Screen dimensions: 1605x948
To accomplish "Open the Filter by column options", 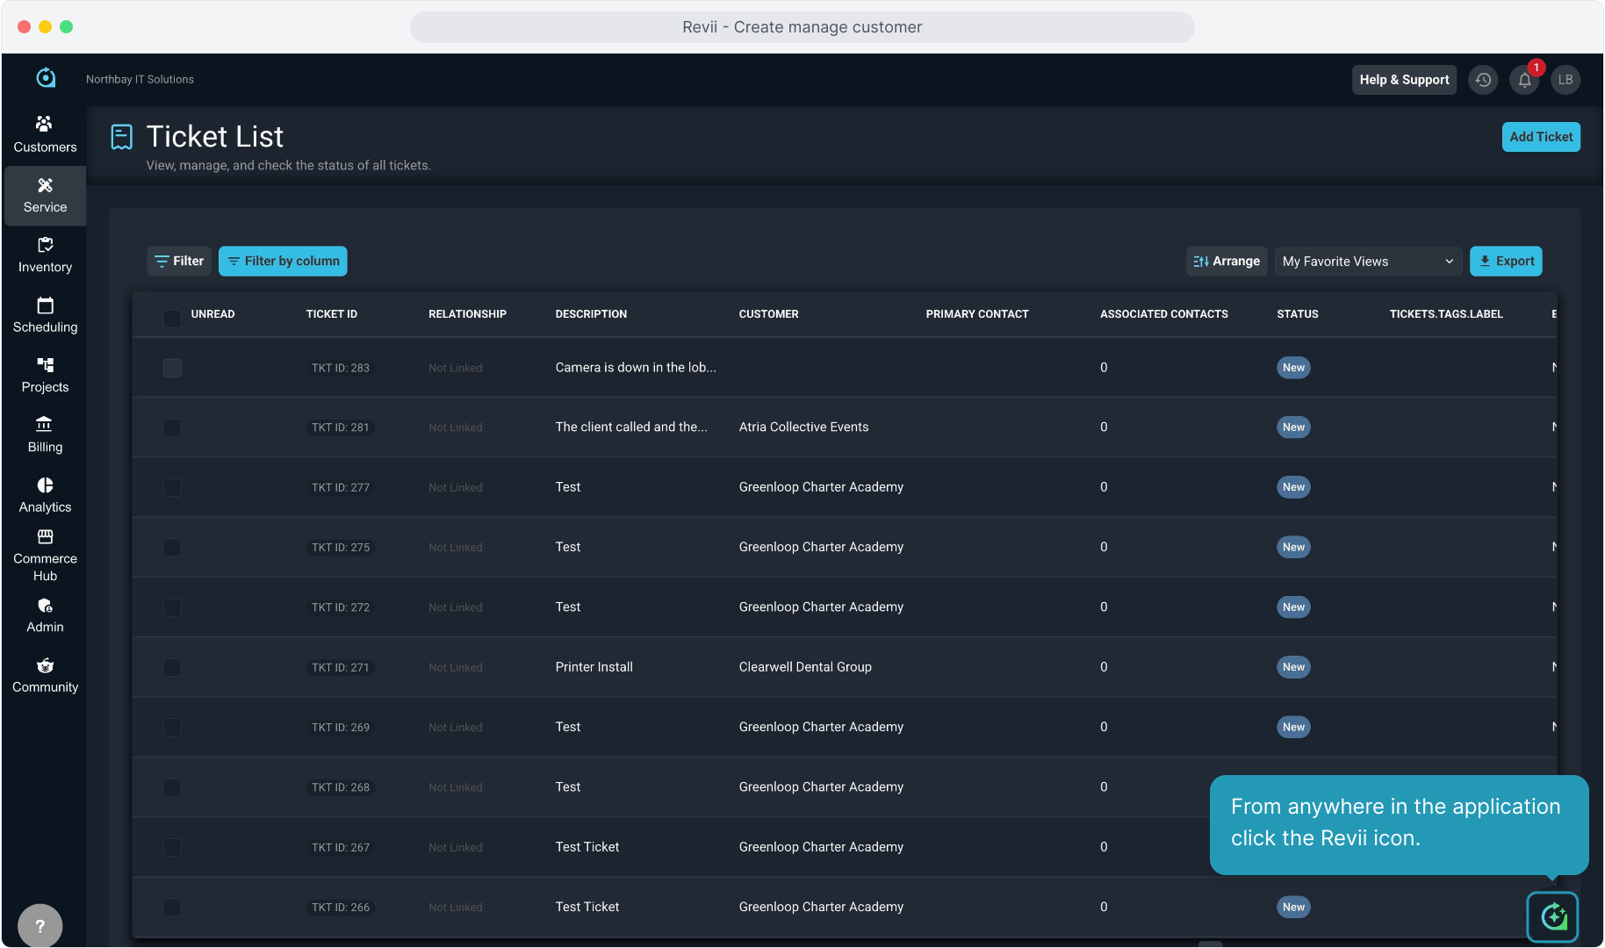I will [283, 262].
